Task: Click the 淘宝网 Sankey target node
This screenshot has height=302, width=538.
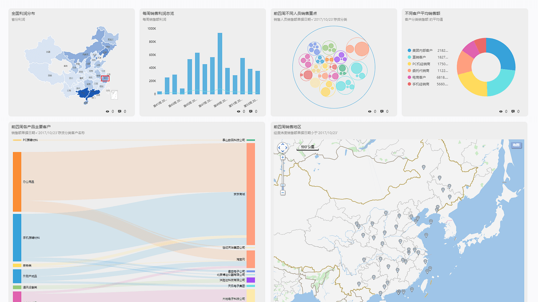Action: (x=251, y=259)
